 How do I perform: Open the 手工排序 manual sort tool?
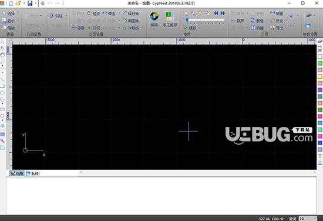pyautogui.click(x=170, y=19)
